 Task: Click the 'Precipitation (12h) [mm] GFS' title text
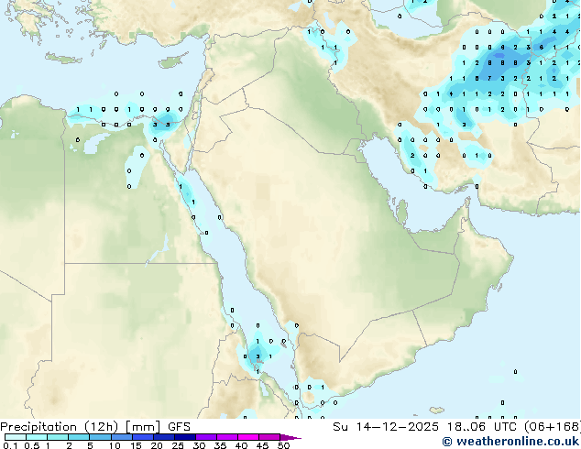click(95, 427)
